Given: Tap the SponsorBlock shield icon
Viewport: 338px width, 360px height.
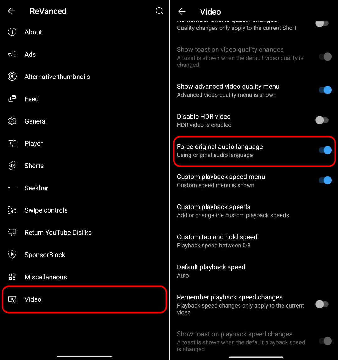Looking at the screenshot, I should point(12,255).
